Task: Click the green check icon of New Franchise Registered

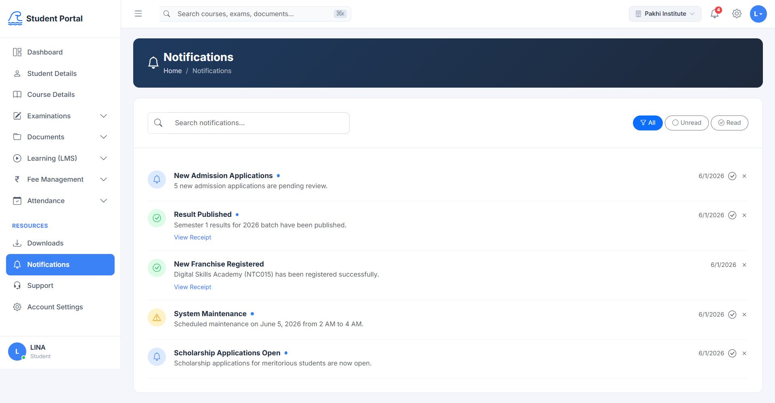Action: (x=157, y=268)
